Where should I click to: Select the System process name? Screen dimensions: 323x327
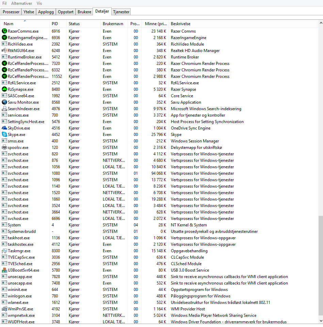point(14,225)
